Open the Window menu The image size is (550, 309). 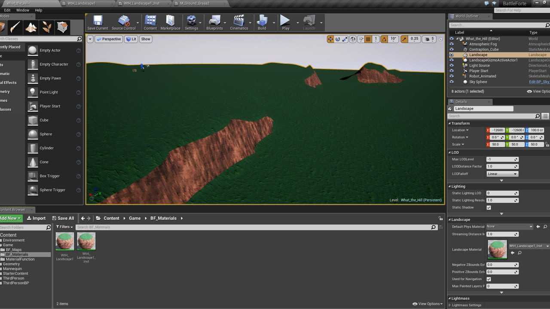click(x=22, y=10)
